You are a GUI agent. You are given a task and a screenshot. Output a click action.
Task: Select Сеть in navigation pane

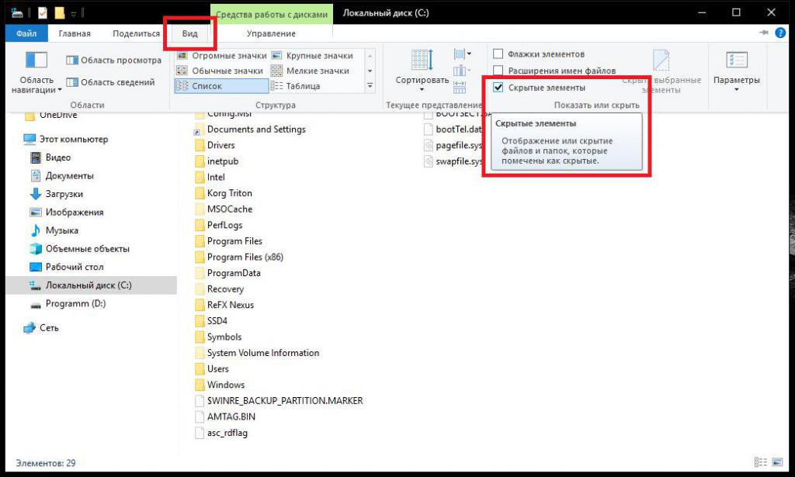(41, 328)
